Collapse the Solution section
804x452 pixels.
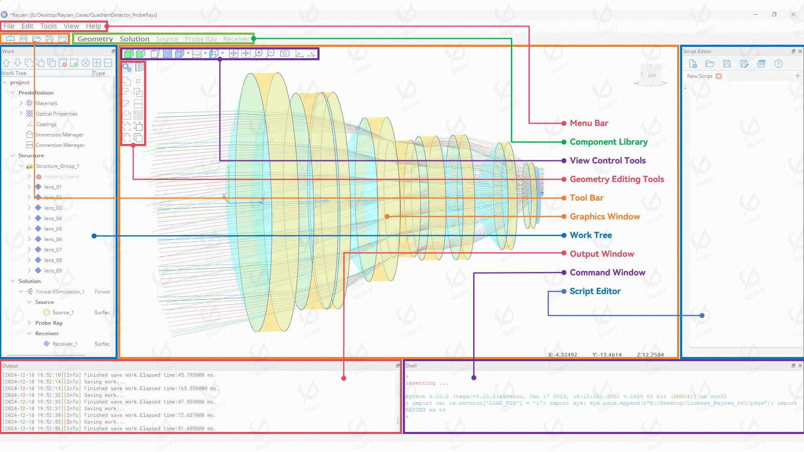(x=13, y=281)
